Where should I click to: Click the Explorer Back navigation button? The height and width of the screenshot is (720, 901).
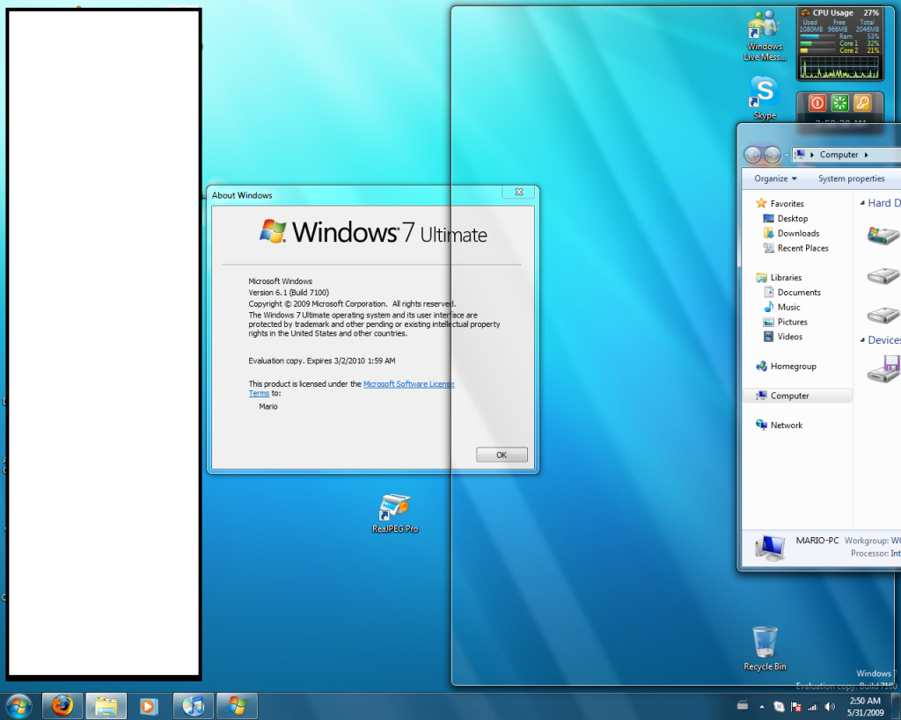tap(753, 155)
